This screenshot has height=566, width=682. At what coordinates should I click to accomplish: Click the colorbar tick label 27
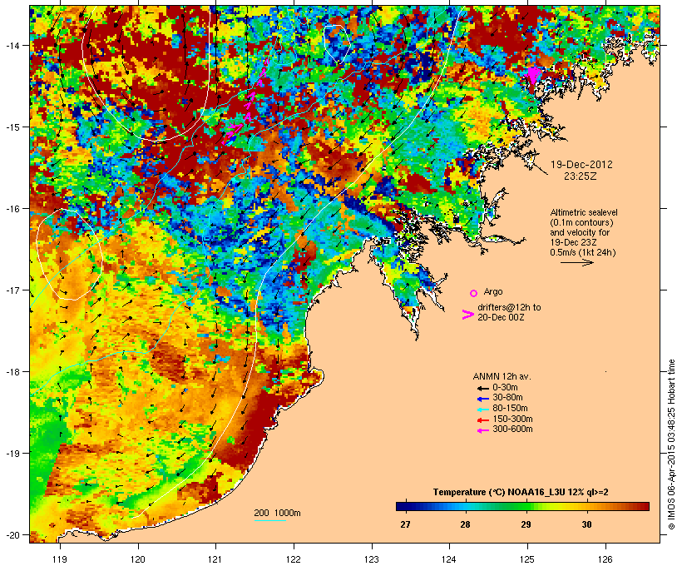(x=405, y=524)
